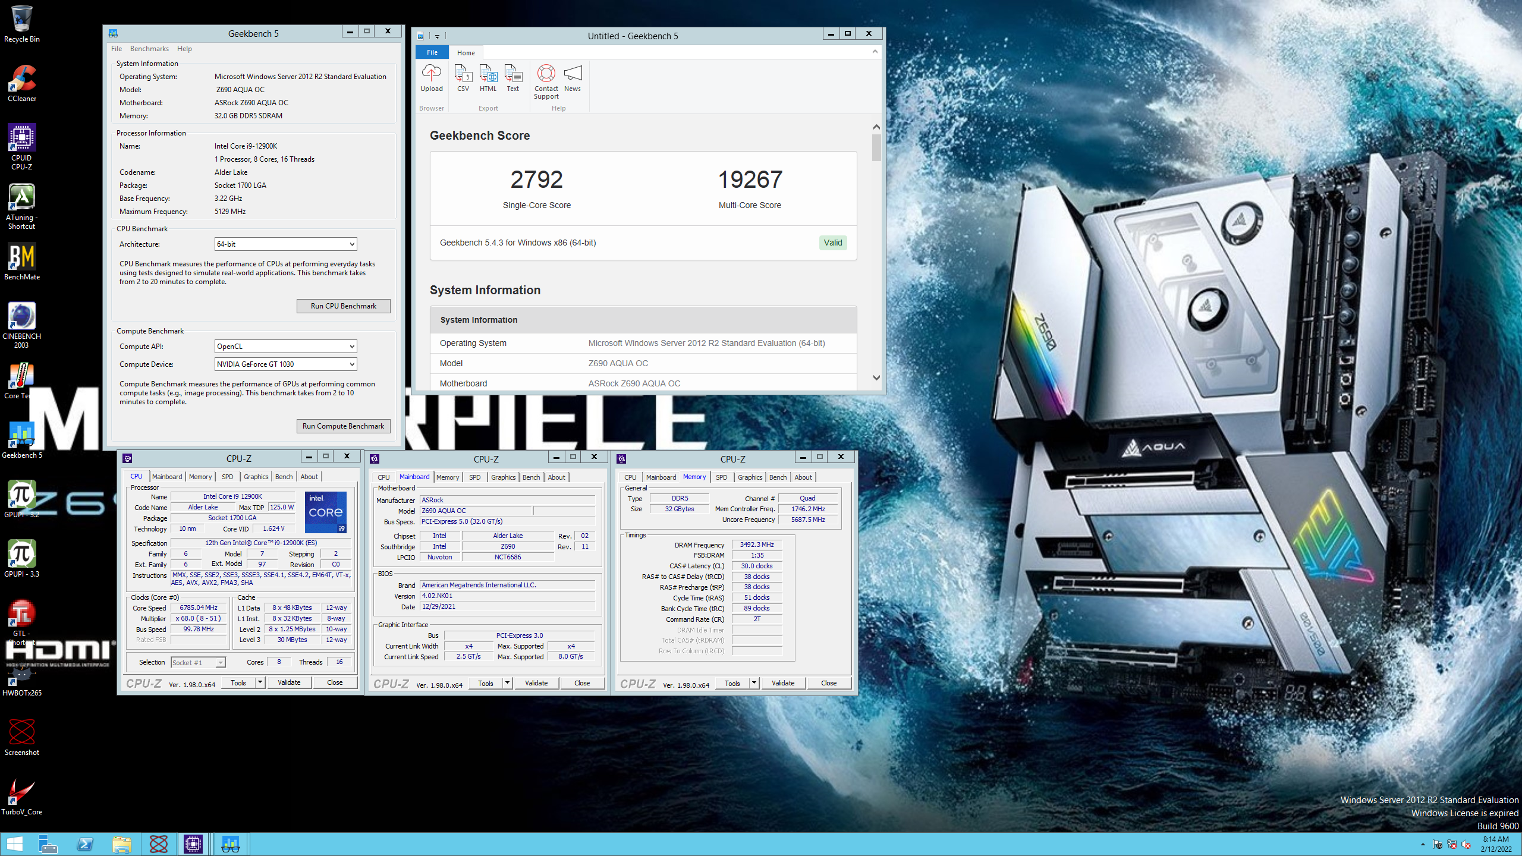The height and width of the screenshot is (856, 1522).
Task: Click the Valid status badge
Action: point(833,243)
